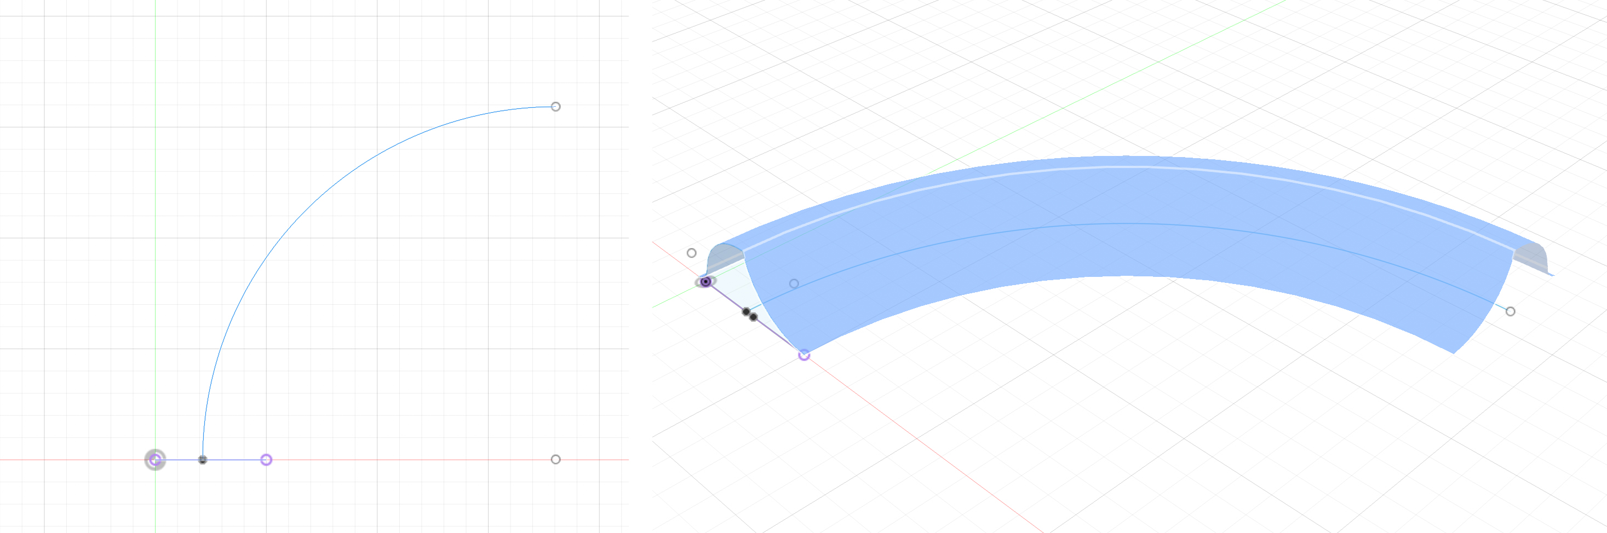Select the large blue swept surface
The image size is (1607, 533).
1123,250
